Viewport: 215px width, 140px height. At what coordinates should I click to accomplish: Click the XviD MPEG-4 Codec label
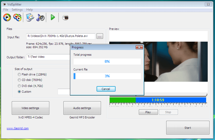tap(31, 117)
